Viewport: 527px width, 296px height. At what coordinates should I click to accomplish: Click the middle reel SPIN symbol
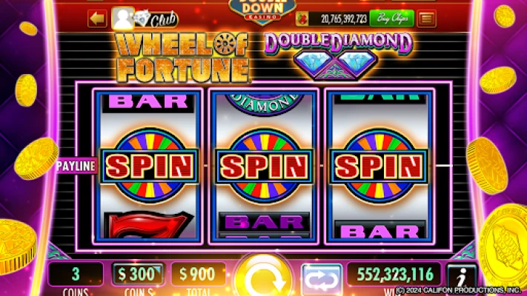pos(265,166)
